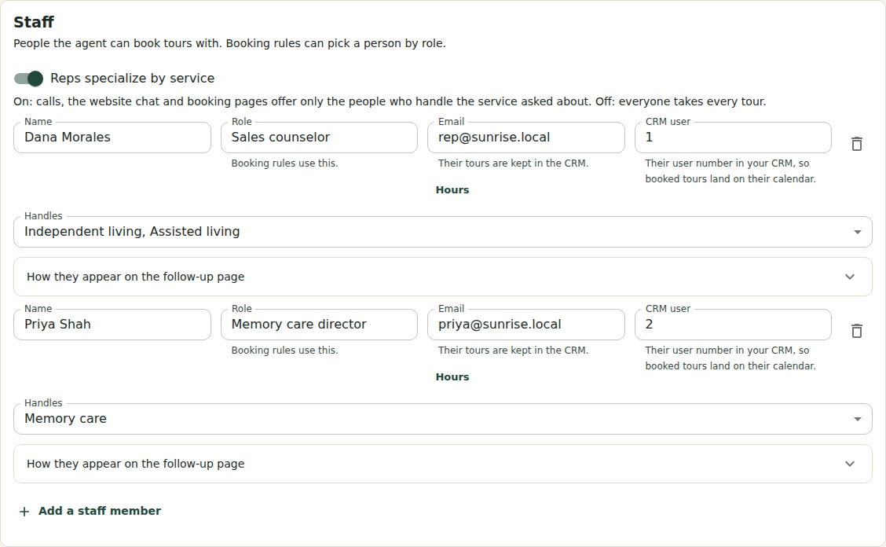Image resolution: width=886 pixels, height=547 pixels.
Task: Open Hours for Priya Shah
Action: (x=452, y=377)
